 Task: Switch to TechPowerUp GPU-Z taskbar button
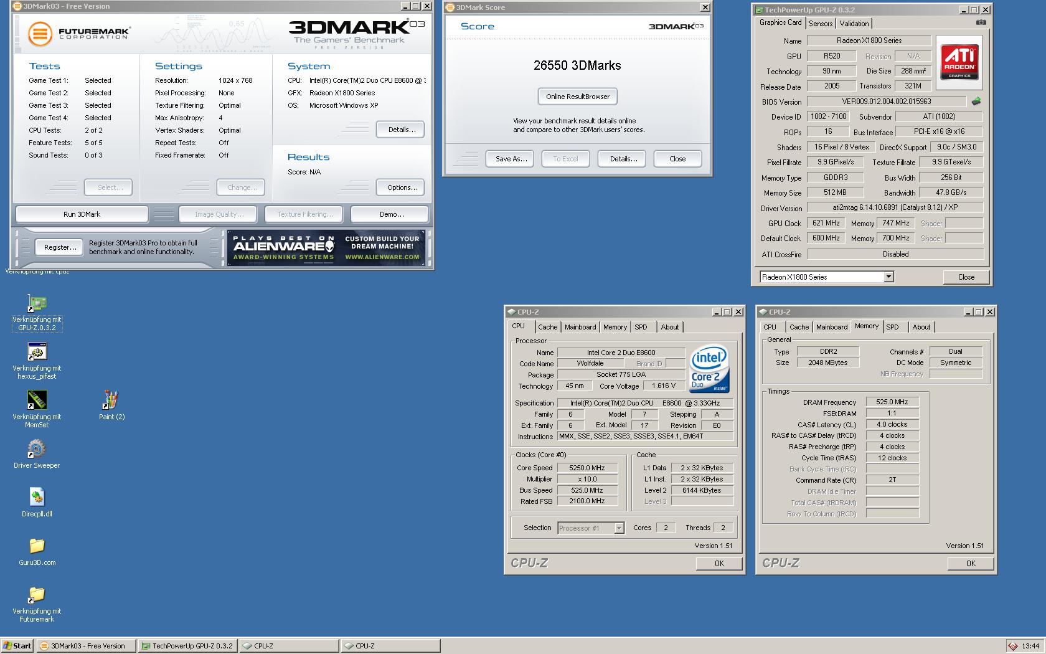(x=187, y=646)
